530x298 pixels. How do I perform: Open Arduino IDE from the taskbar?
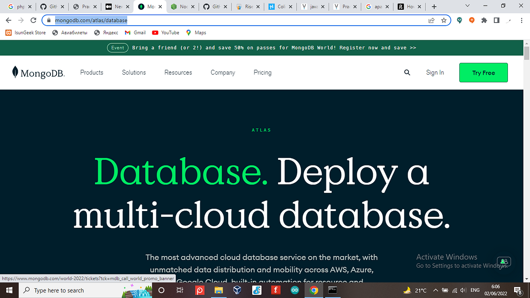pyautogui.click(x=295, y=290)
